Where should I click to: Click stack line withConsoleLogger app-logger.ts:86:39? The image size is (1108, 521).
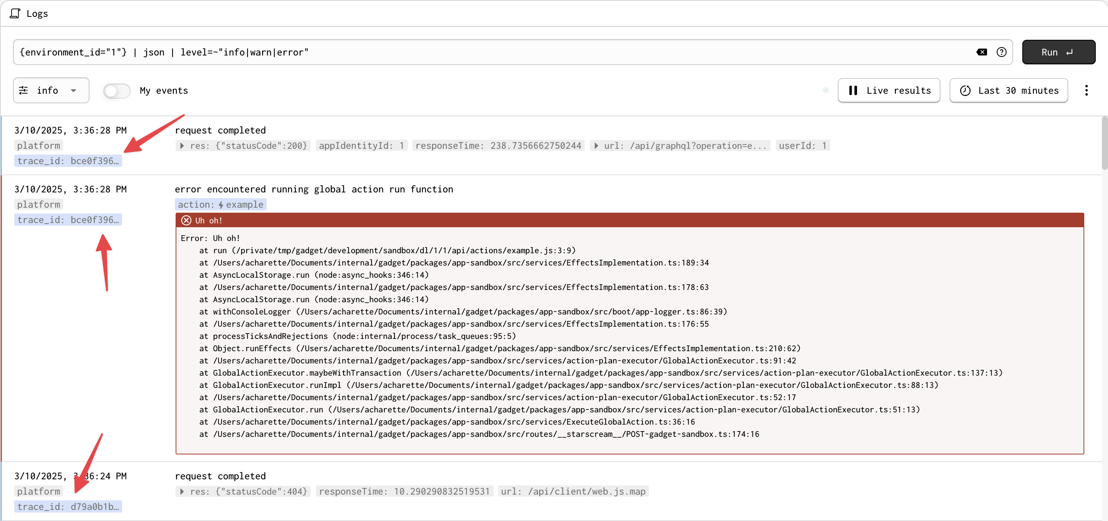pos(463,312)
